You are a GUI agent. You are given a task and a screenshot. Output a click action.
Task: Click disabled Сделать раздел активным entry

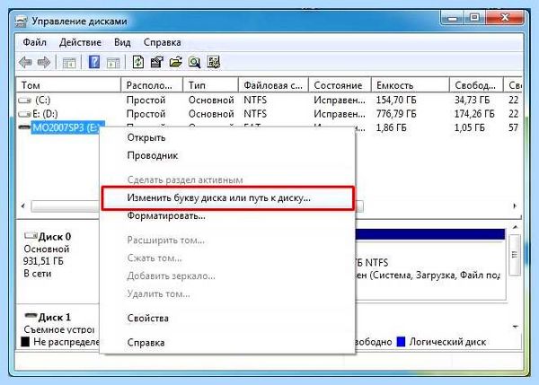pyautogui.click(x=227, y=179)
